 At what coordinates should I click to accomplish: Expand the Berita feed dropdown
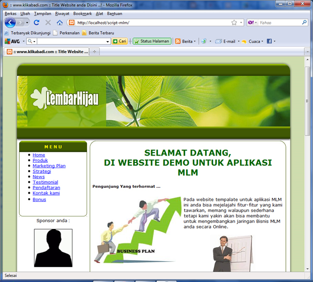[195, 41]
